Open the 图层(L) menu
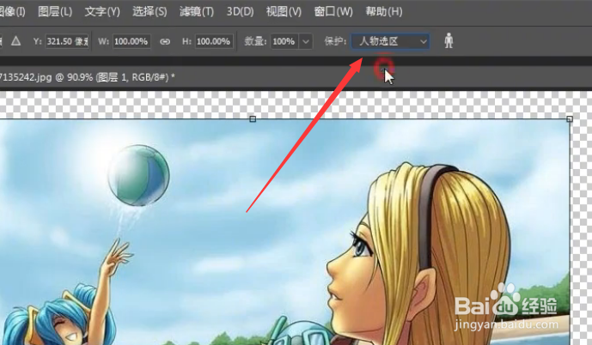 click(x=55, y=12)
